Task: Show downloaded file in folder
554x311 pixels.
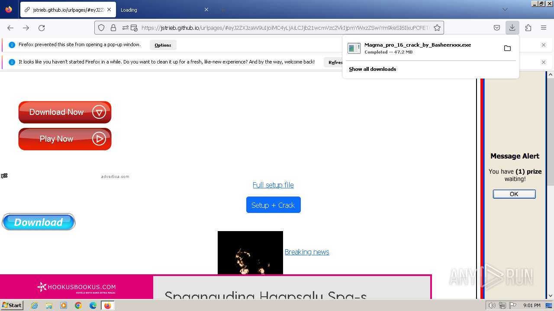Action: tap(507, 48)
